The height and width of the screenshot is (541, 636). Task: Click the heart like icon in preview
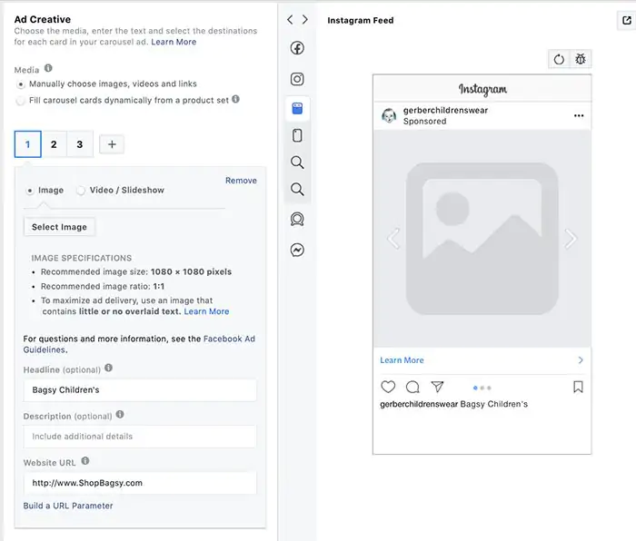(x=388, y=387)
